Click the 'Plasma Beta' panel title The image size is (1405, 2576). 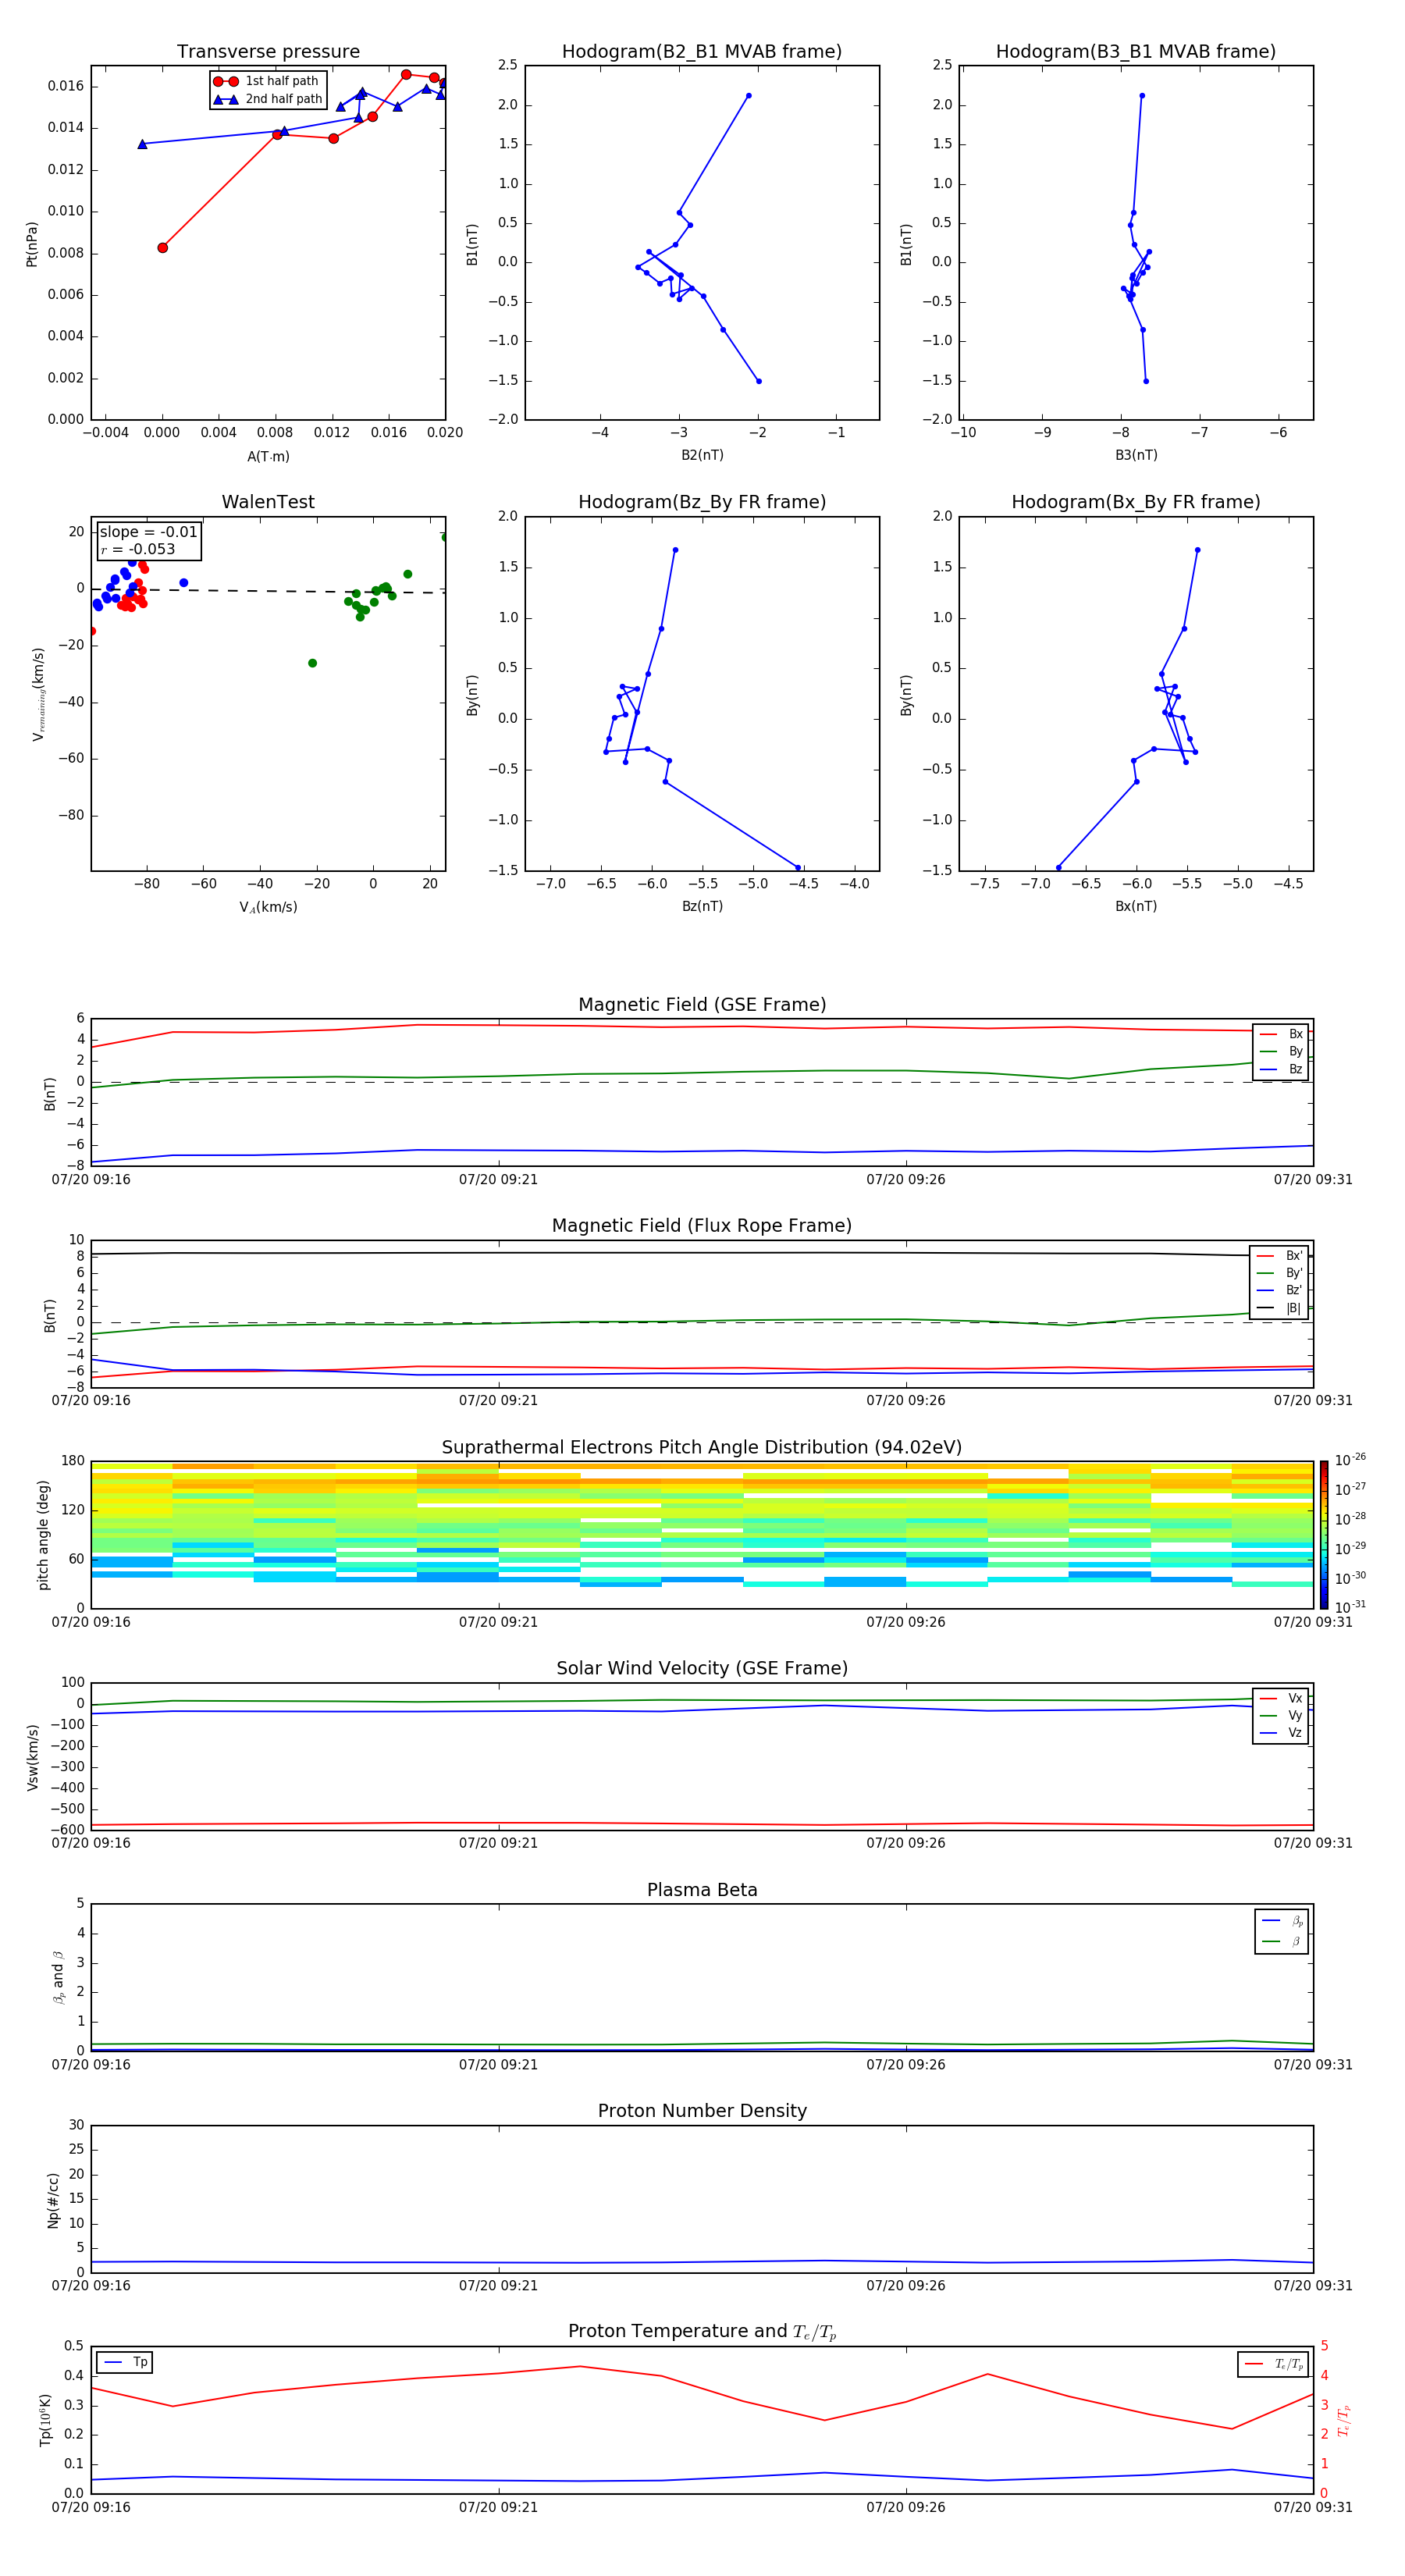(702, 1890)
